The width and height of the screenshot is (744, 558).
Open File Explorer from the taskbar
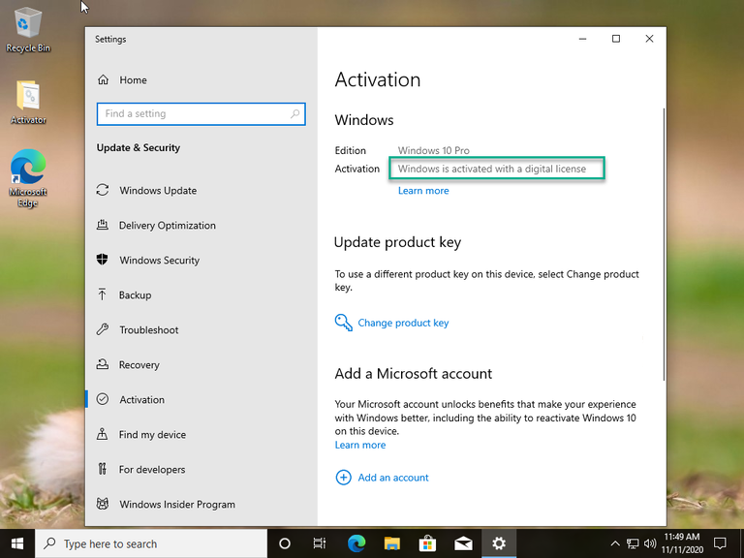pos(392,543)
